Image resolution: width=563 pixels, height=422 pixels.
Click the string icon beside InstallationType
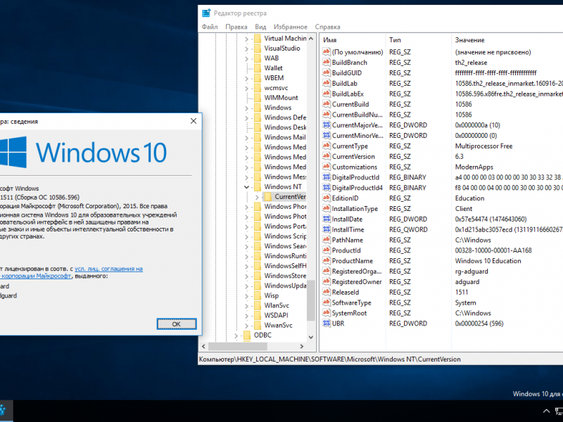[327, 208]
